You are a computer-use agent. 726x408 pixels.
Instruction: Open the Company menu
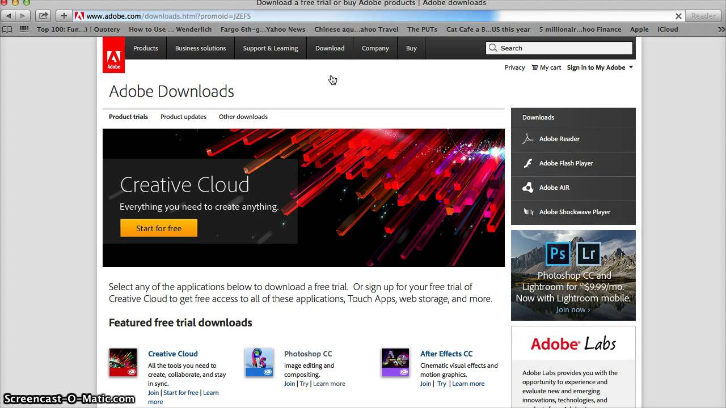point(375,48)
